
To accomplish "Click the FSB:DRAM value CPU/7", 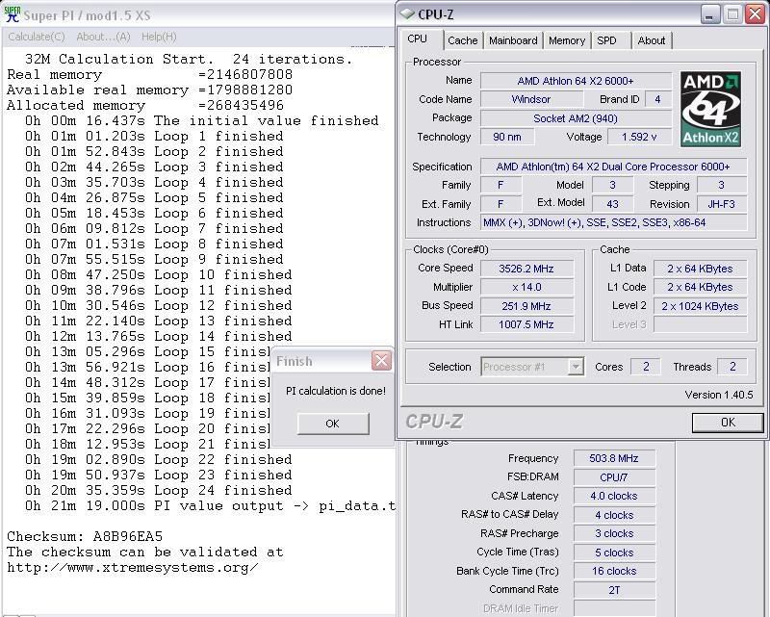I will point(614,477).
